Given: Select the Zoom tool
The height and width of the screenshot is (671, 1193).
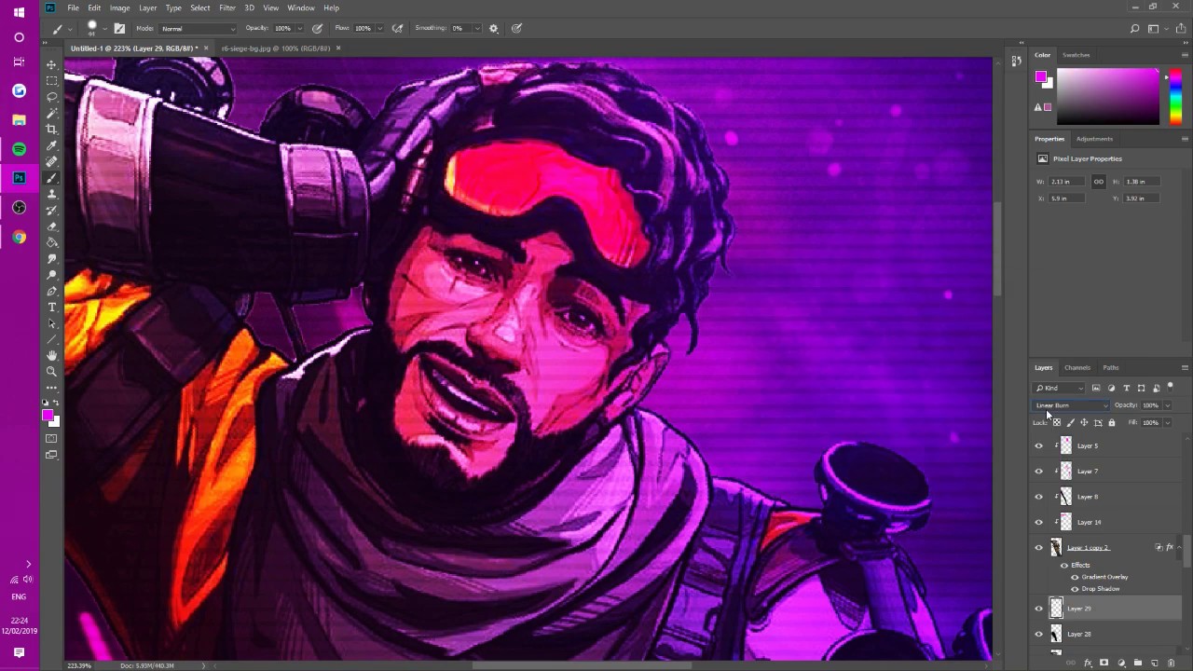Looking at the screenshot, I should 52,372.
